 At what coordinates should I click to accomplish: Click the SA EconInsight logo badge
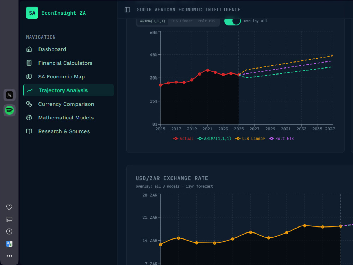[32, 13]
